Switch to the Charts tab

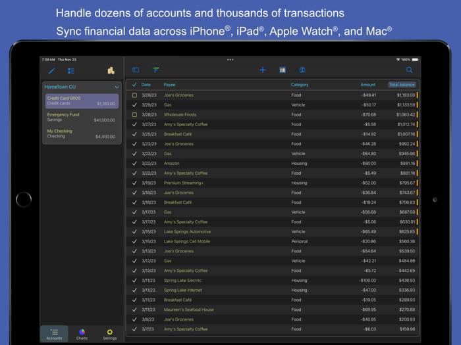click(x=82, y=334)
